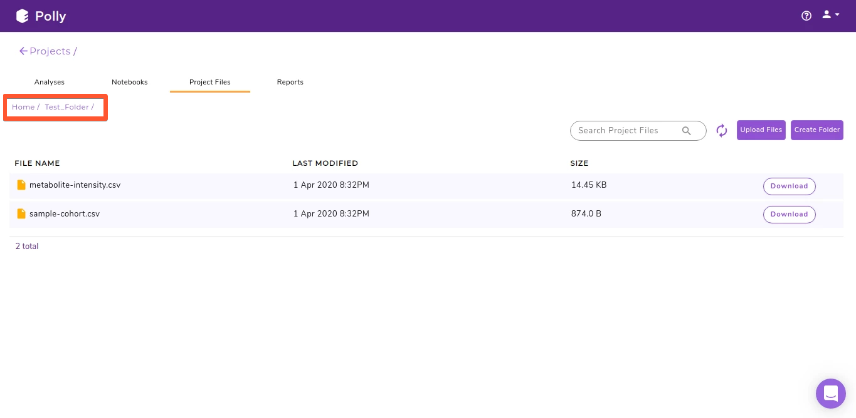The height and width of the screenshot is (418, 856).
Task: Select the Project Files tab
Action: 209,82
